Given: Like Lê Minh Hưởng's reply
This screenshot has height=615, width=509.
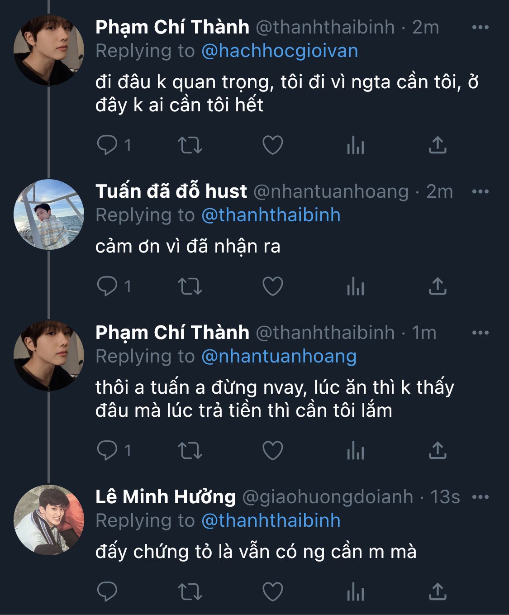Looking at the screenshot, I should 272,591.
